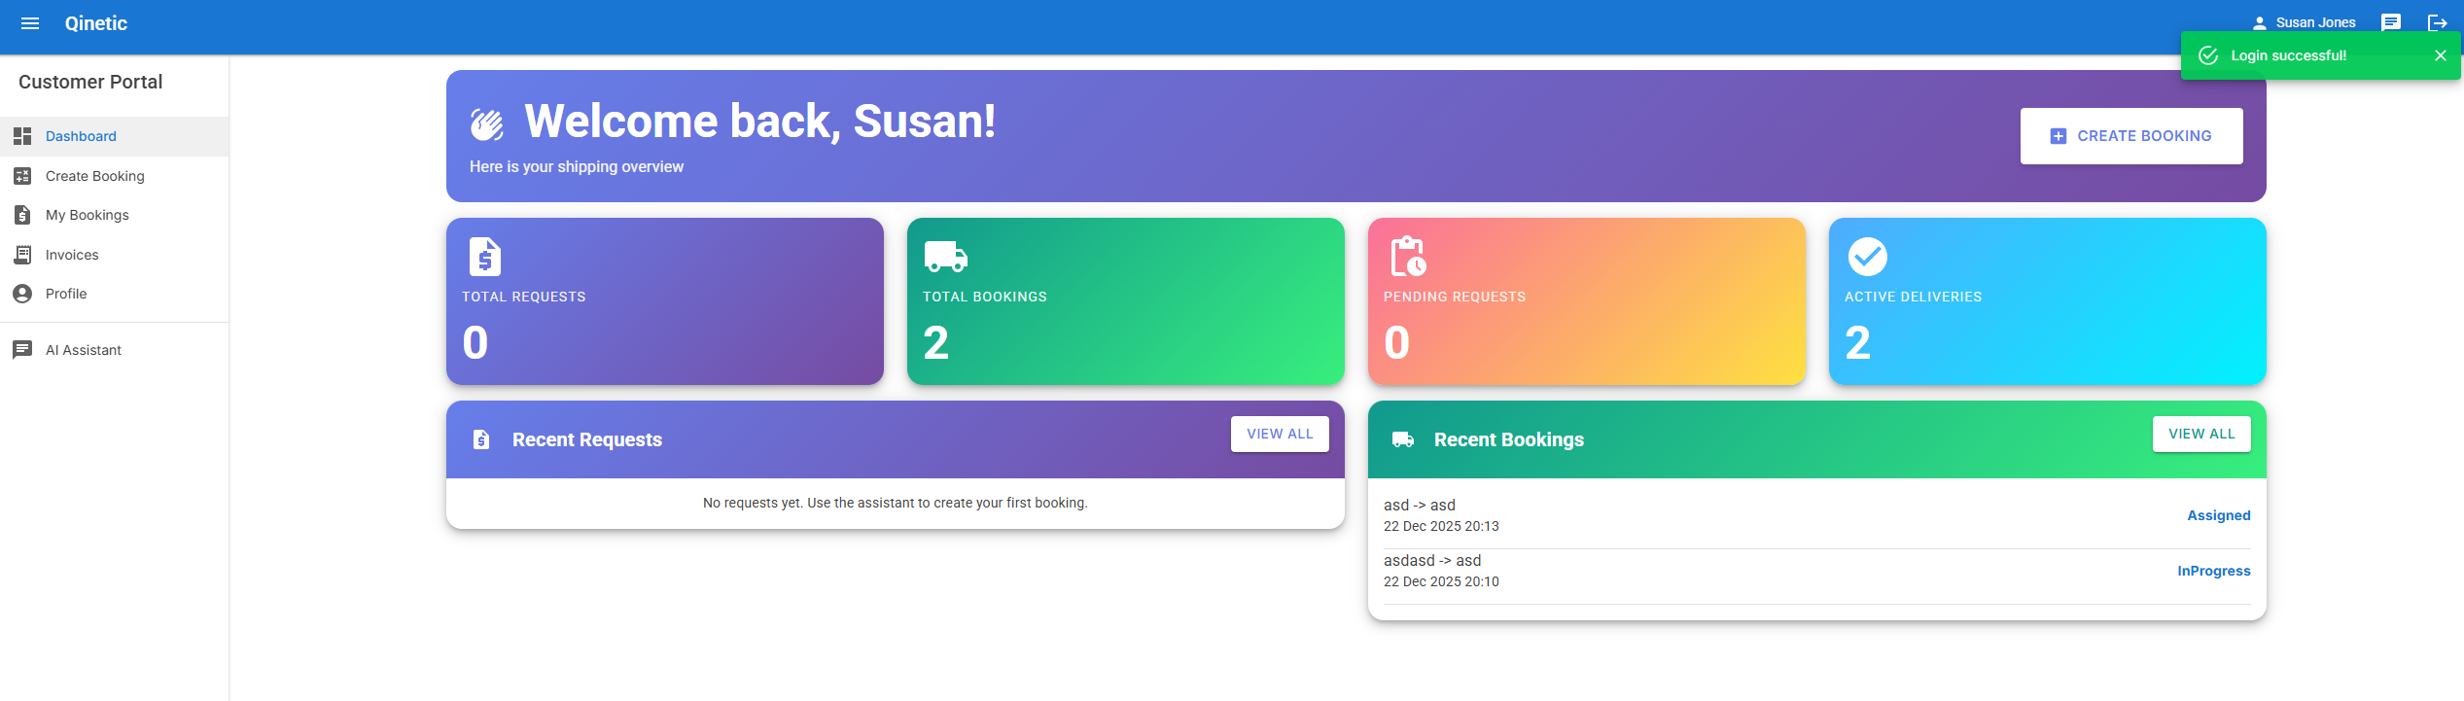Select Dashboard in the sidebar
The image size is (2464, 701).
[x=115, y=136]
